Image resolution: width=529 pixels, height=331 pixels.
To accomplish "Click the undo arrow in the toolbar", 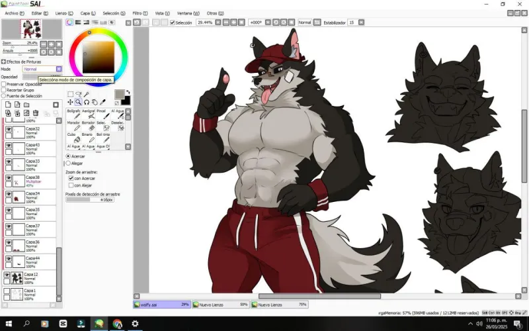I will tap(137, 23).
